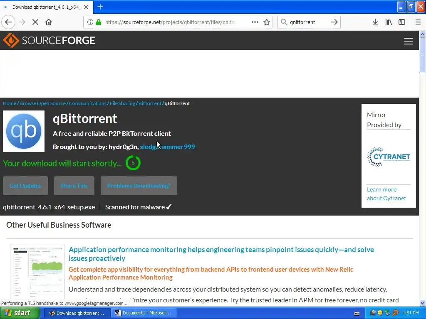
Task: Click page scrollbar up arrow
Action: (x=422, y=34)
